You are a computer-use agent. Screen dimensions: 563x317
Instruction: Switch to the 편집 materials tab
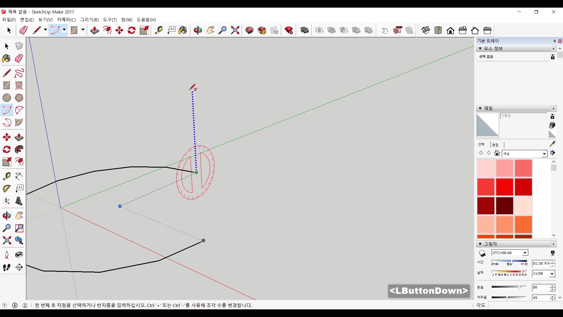click(x=495, y=145)
